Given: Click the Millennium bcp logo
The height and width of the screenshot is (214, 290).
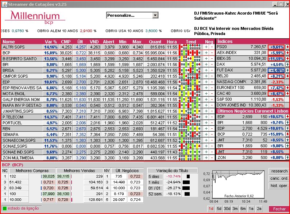Looking at the screenshot, I should [35, 17].
